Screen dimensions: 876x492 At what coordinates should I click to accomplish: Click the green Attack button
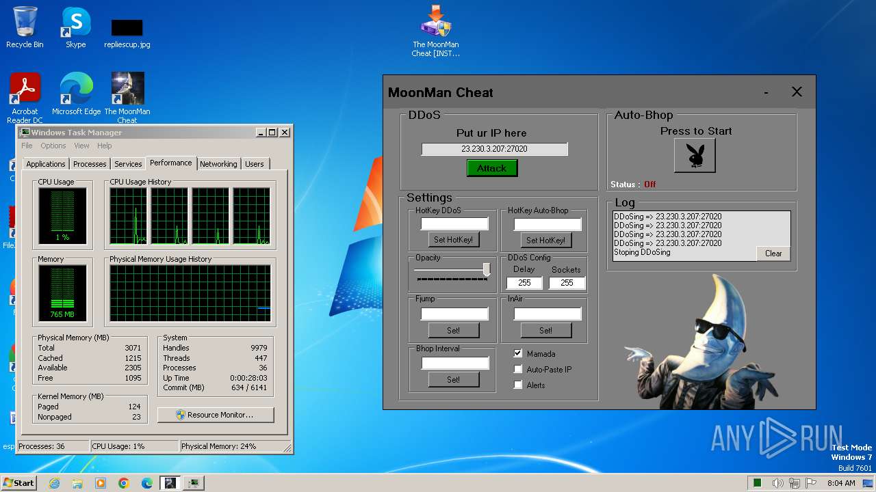pos(492,168)
